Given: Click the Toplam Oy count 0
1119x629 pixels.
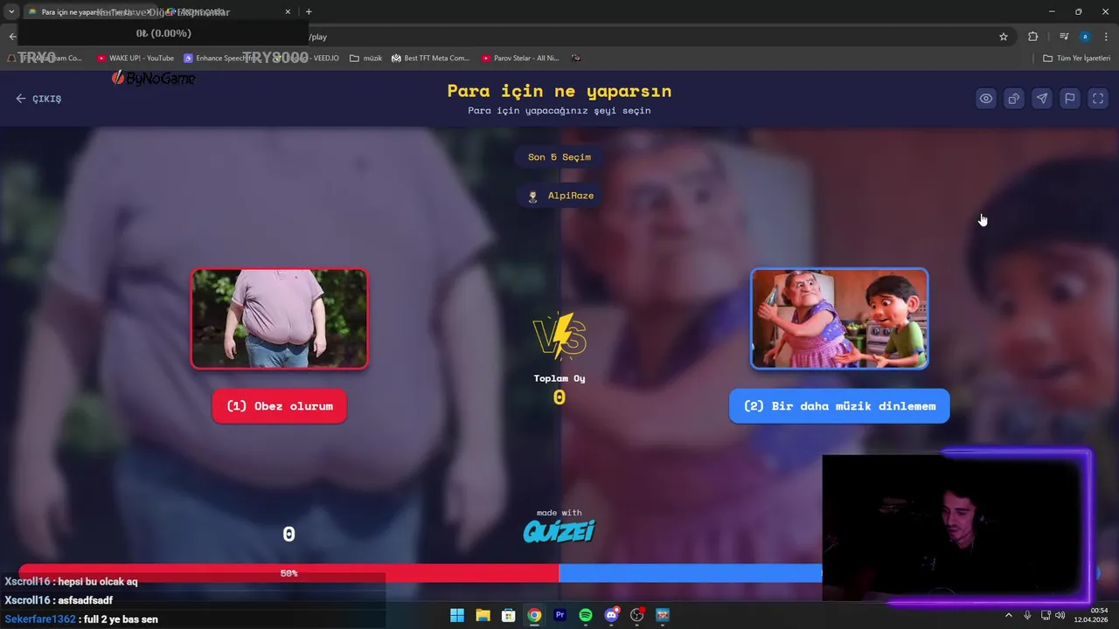Looking at the screenshot, I should pyautogui.click(x=559, y=397).
